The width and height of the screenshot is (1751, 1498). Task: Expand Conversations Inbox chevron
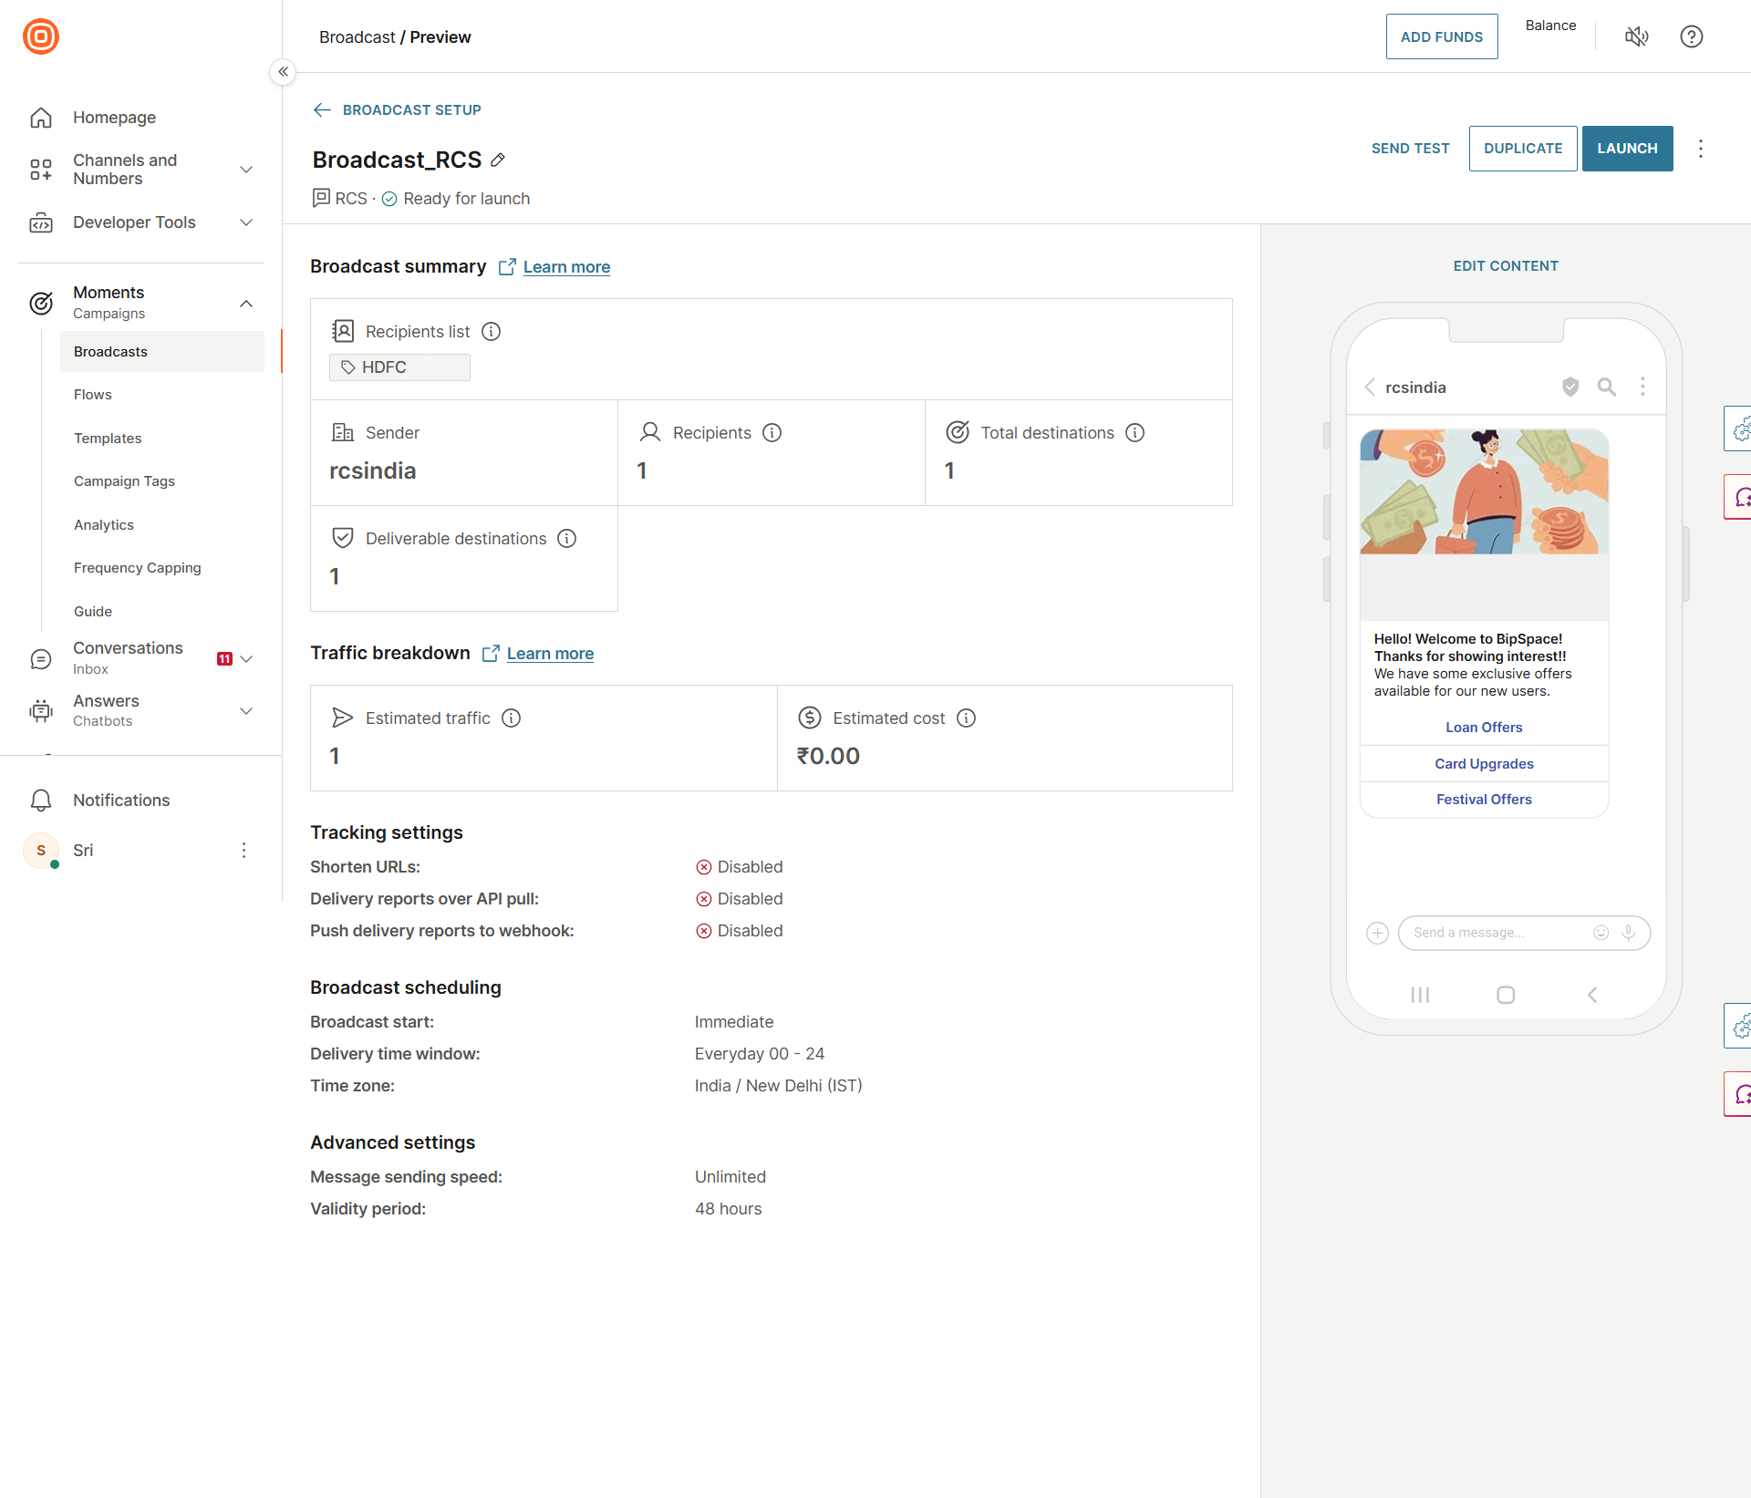click(245, 658)
